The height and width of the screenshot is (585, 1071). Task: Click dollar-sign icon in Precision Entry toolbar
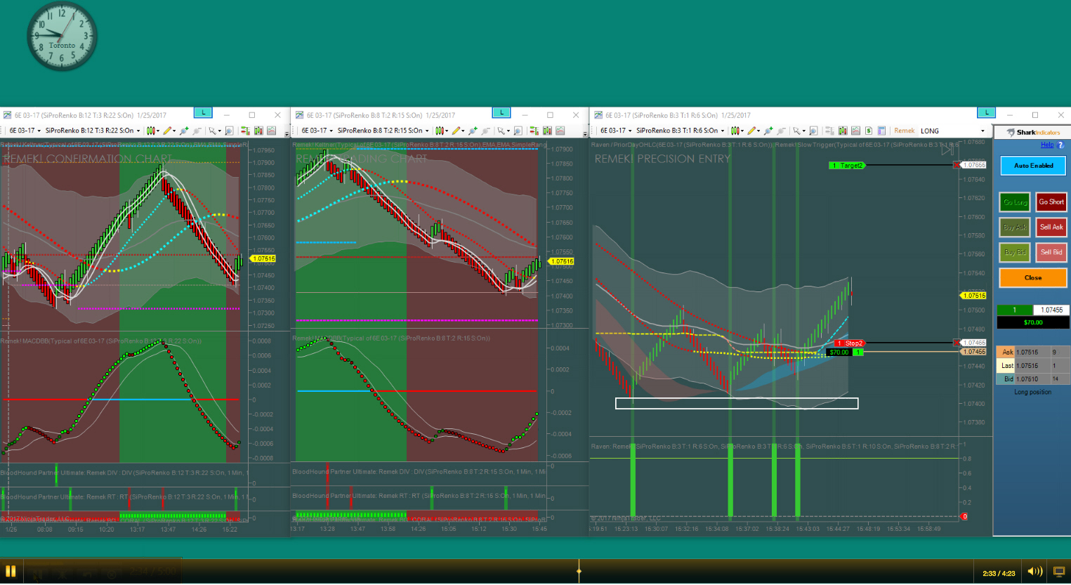point(869,131)
